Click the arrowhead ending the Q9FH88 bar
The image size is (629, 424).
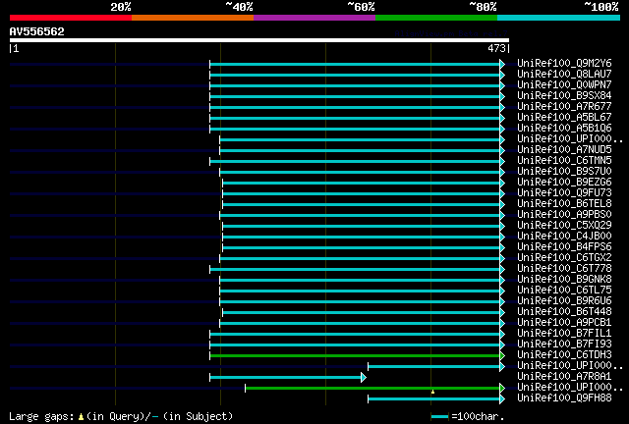[502, 399]
